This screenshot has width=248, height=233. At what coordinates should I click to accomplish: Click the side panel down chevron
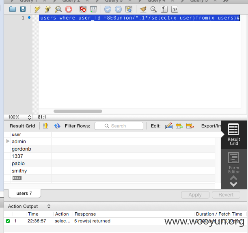click(233, 184)
